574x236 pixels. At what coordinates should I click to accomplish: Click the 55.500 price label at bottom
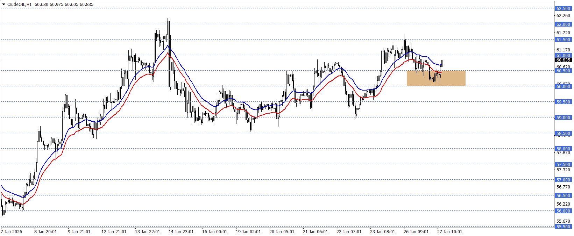pyautogui.click(x=563, y=227)
